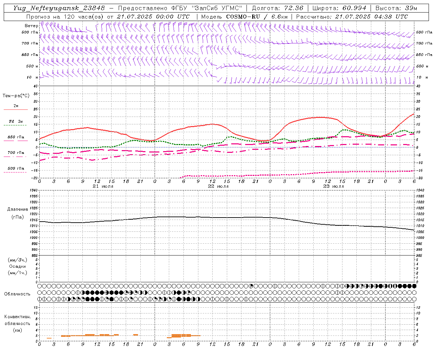Click the 'Рассчитано: 21.07.2025 04:38 UTC' text
Screen dimensions: 434x347
click(352, 17)
